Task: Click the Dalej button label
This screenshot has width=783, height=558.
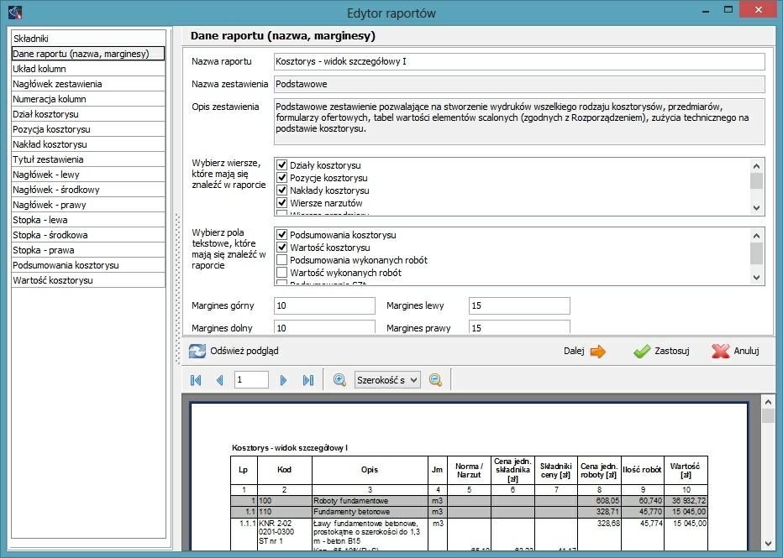Action: (574, 351)
